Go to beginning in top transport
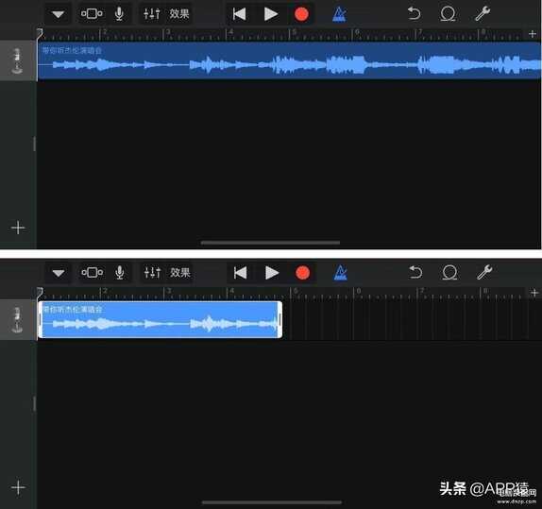The width and height of the screenshot is (542, 509). (x=239, y=14)
